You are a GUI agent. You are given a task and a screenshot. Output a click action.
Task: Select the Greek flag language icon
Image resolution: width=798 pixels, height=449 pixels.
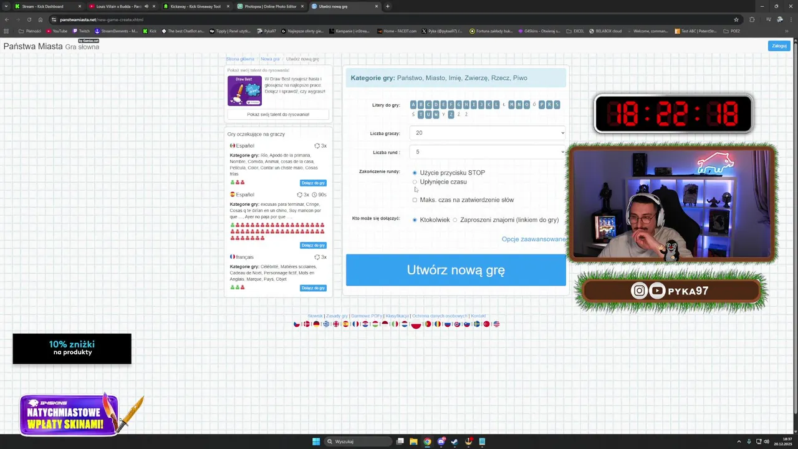click(x=326, y=324)
